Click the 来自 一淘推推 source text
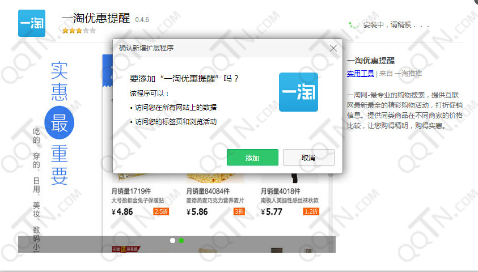Image resolution: width=478 pixels, height=272 pixels. (400, 74)
